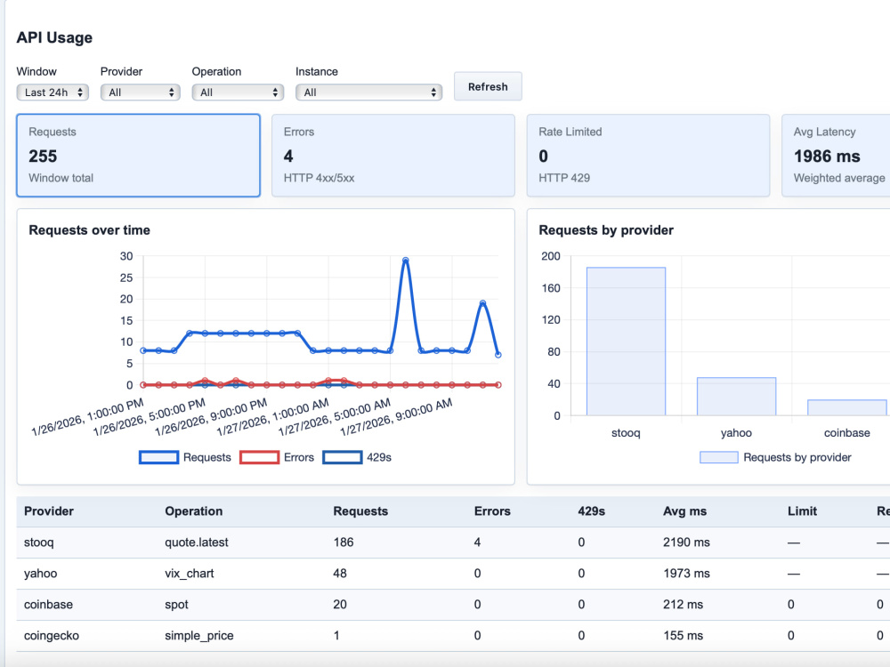The image size is (890, 667).
Task: Toggle the Requests legend swatch in line chart
Action: (x=159, y=457)
